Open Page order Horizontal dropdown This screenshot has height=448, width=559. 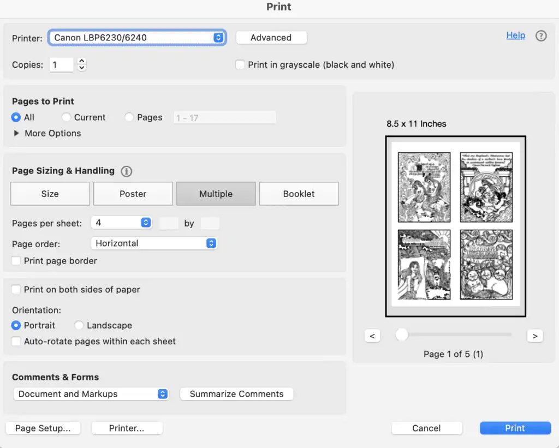point(154,243)
